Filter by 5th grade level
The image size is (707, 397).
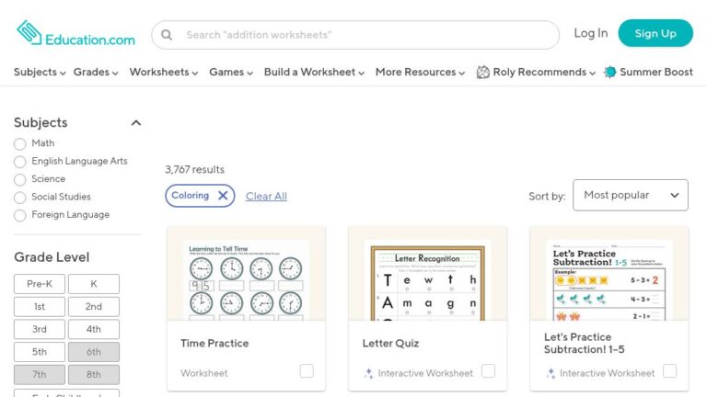click(x=40, y=352)
